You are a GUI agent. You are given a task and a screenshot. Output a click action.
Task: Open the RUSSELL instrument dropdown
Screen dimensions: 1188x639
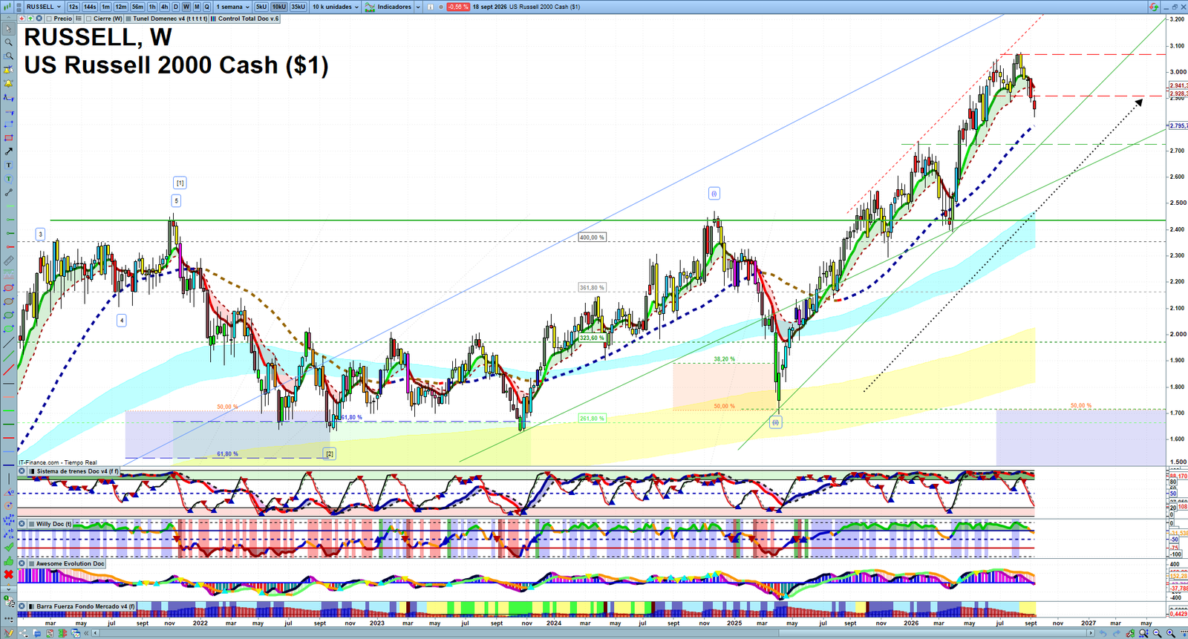(44, 7)
